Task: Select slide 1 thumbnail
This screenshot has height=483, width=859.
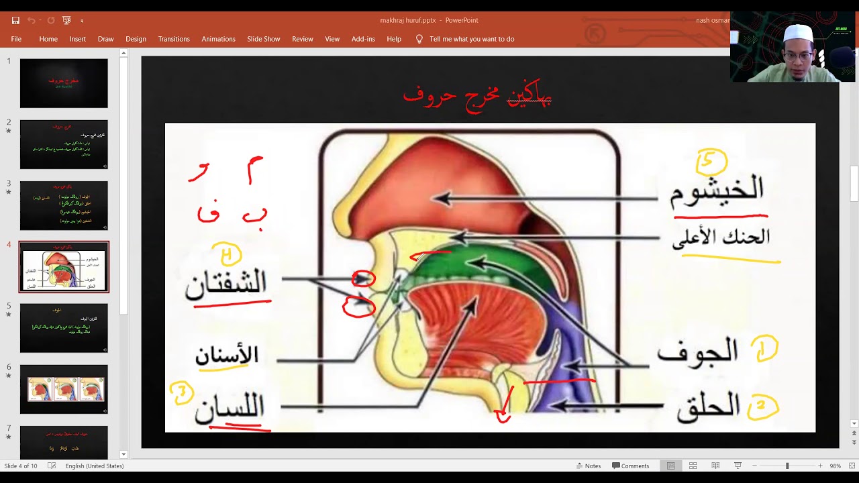Action: tap(64, 83)
